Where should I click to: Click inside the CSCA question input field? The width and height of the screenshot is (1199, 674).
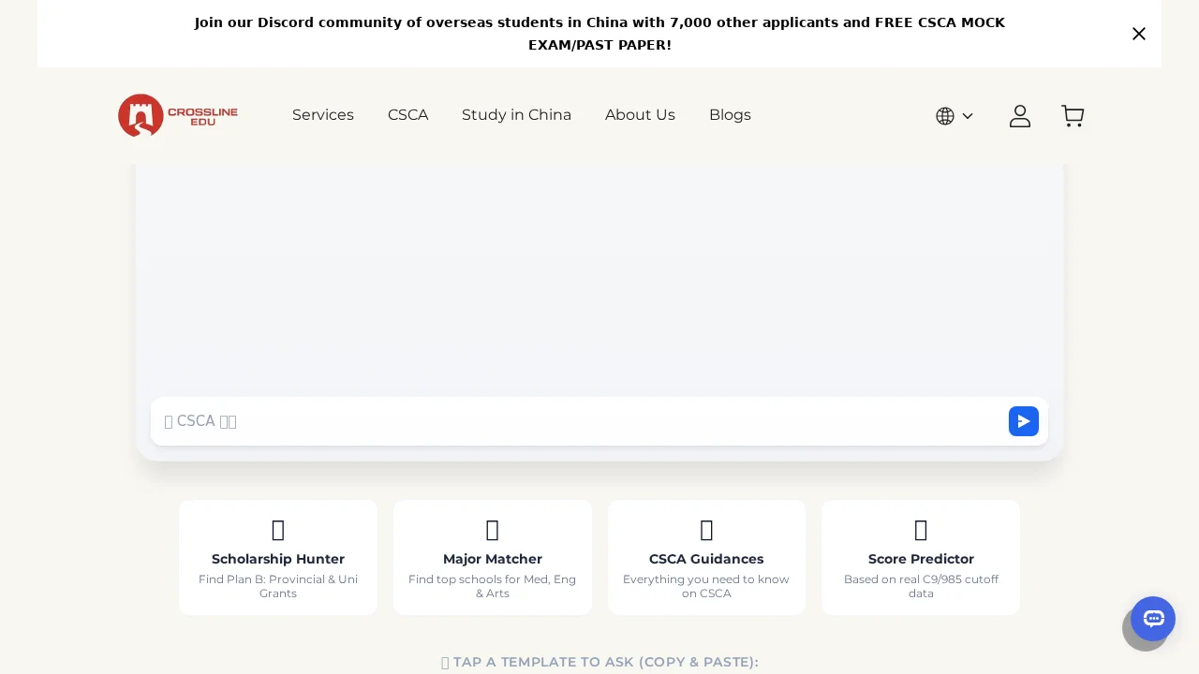click(562, 421)
